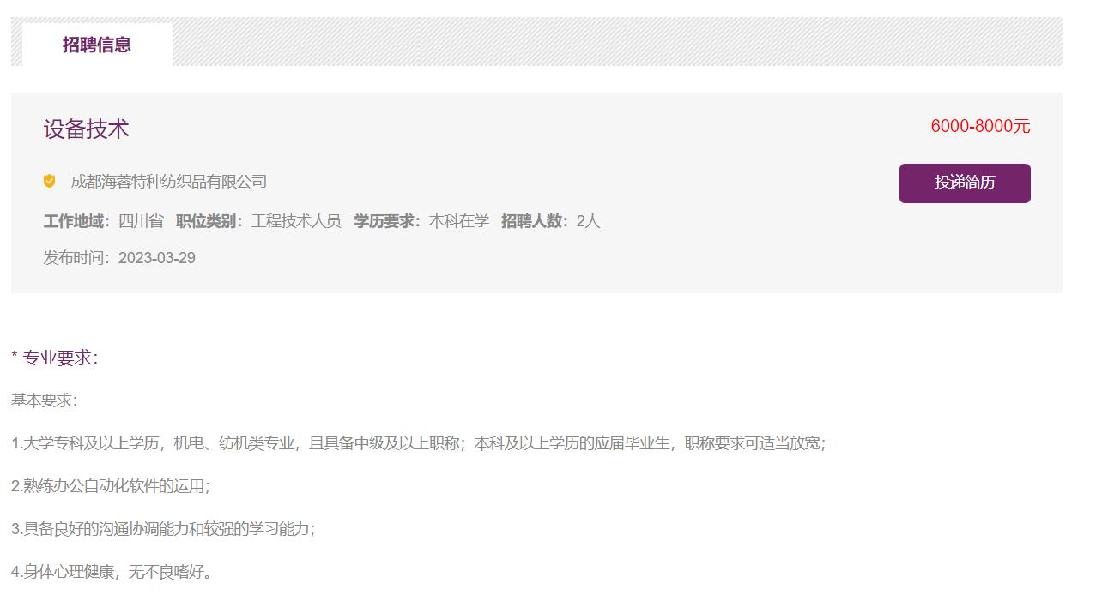Click the 招聘人数 label
The image size is (1102, 595).
pos(535,221)
